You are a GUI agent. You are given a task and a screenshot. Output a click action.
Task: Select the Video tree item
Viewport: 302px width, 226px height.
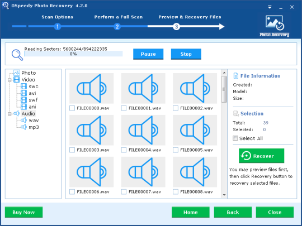click(28, 80)
